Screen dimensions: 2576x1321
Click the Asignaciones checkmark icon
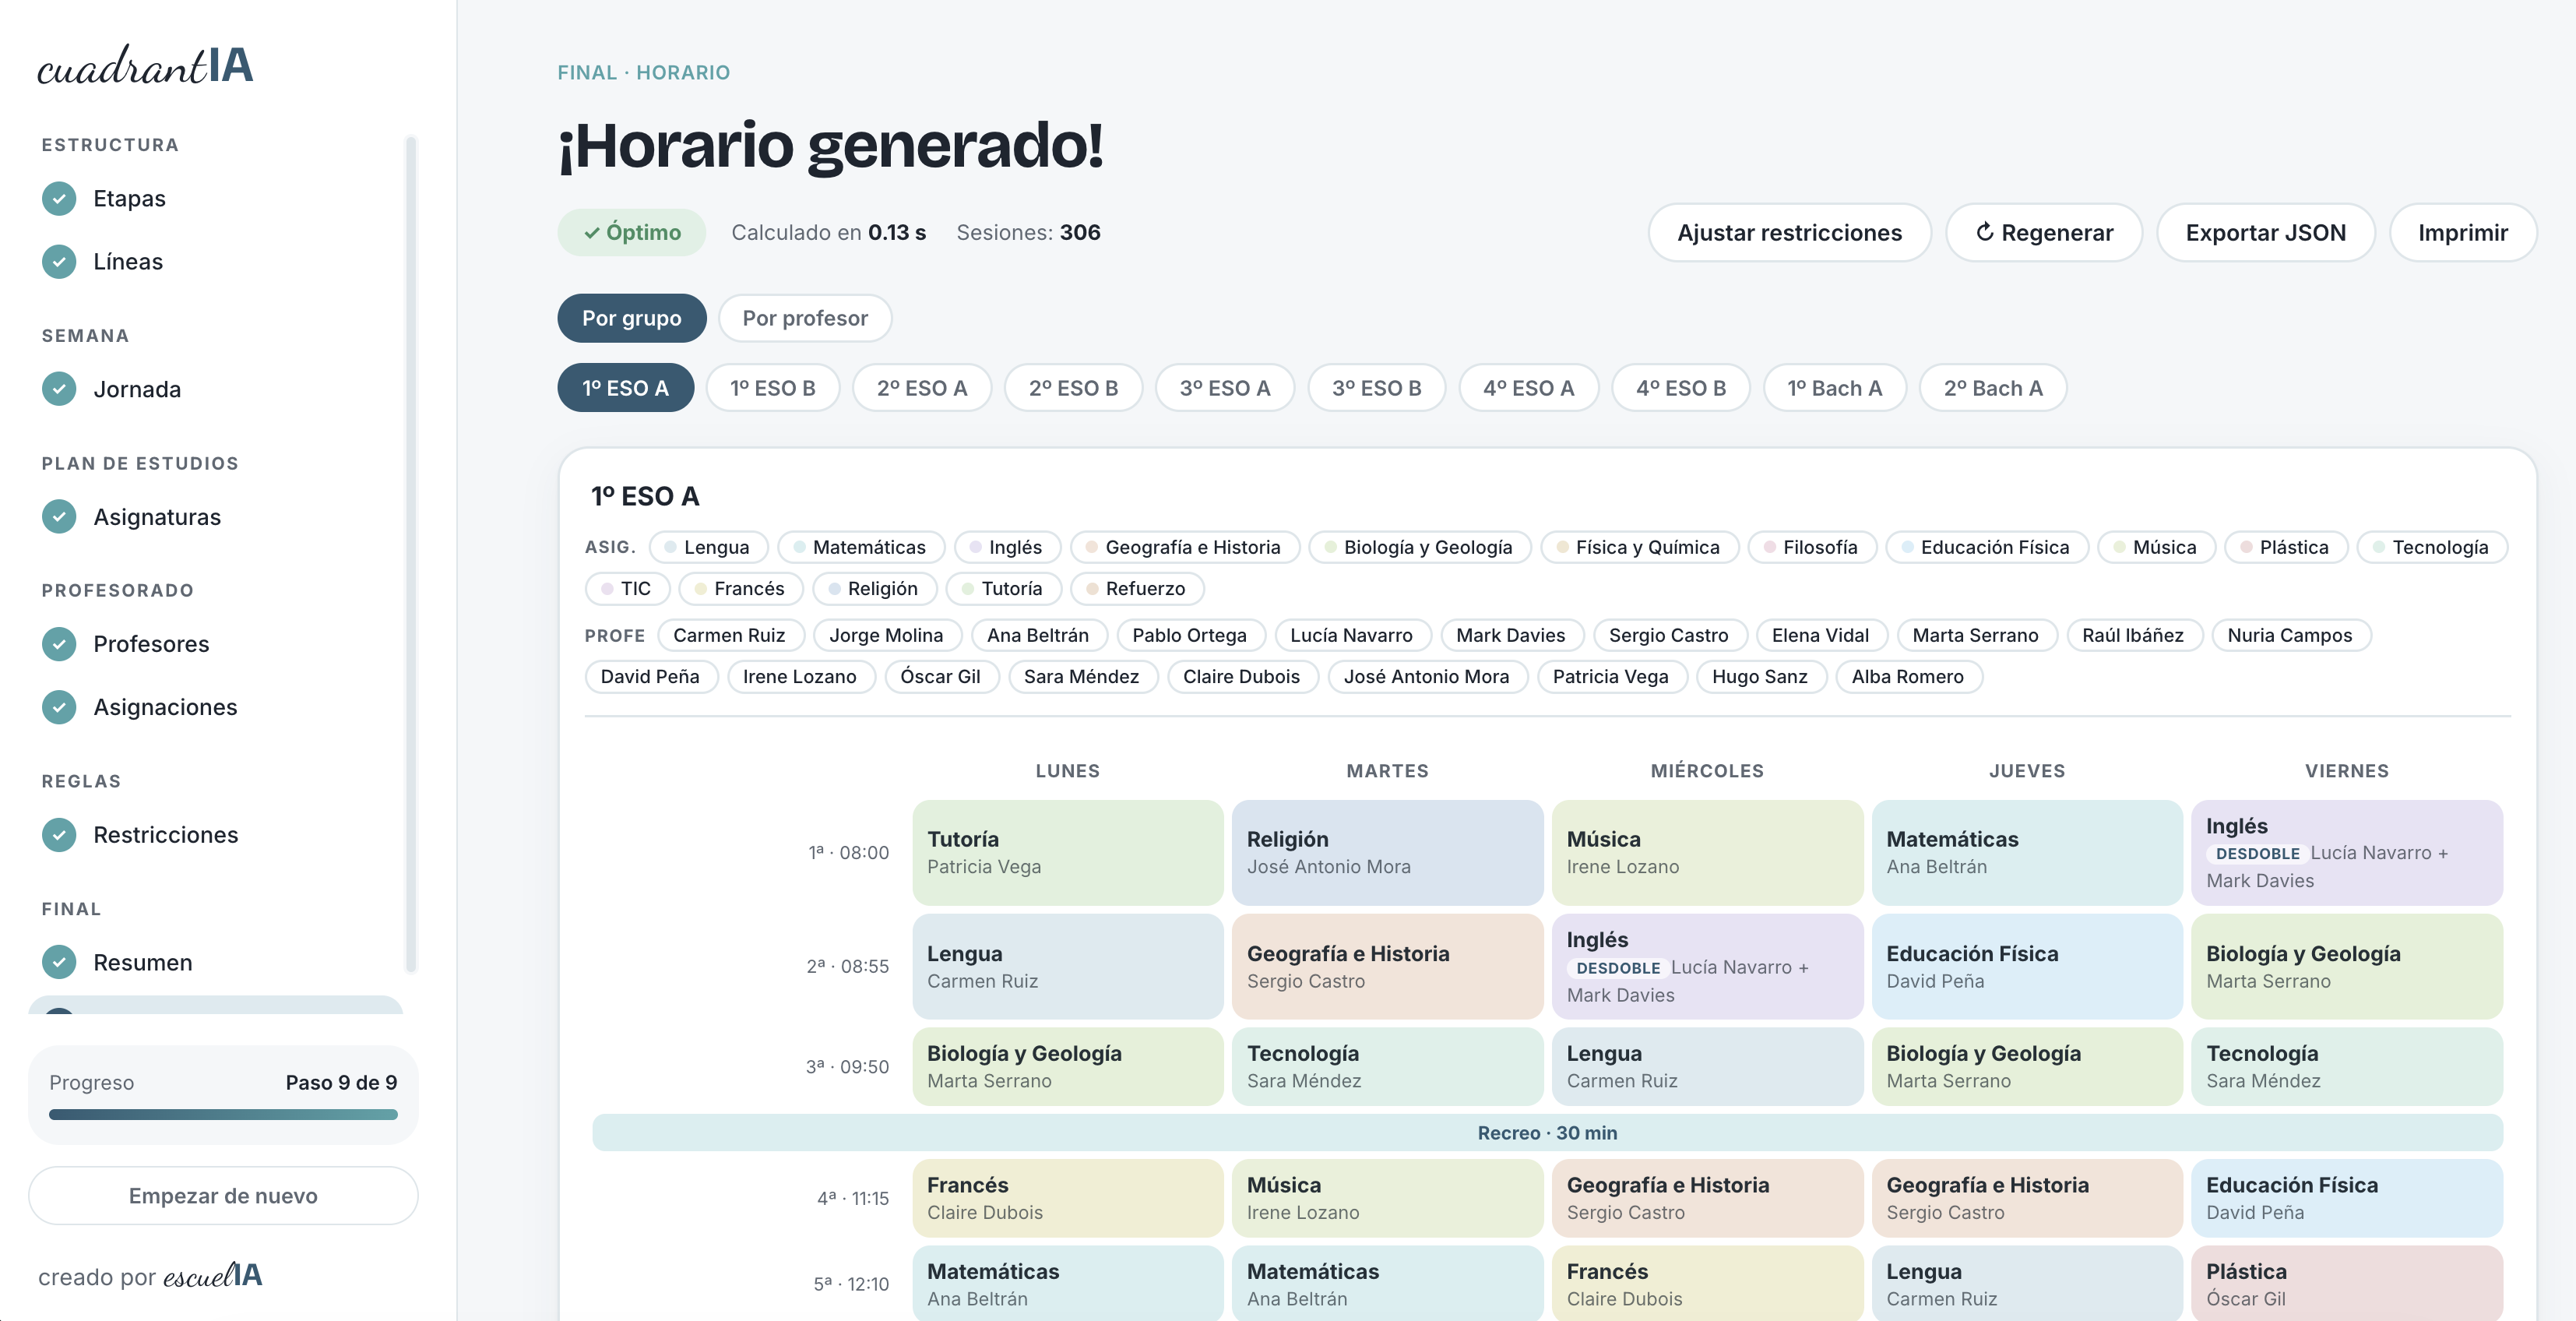tap(59, 707)
